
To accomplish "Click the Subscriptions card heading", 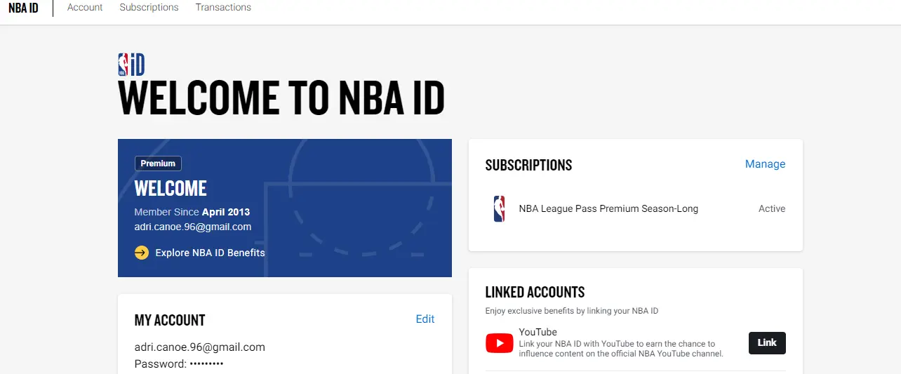I will 528,166.
